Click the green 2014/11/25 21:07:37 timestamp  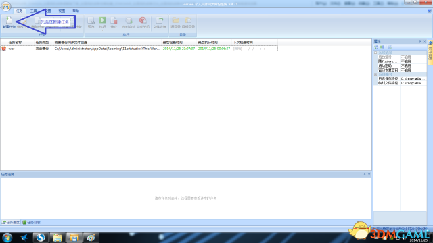tap(179, 49)
